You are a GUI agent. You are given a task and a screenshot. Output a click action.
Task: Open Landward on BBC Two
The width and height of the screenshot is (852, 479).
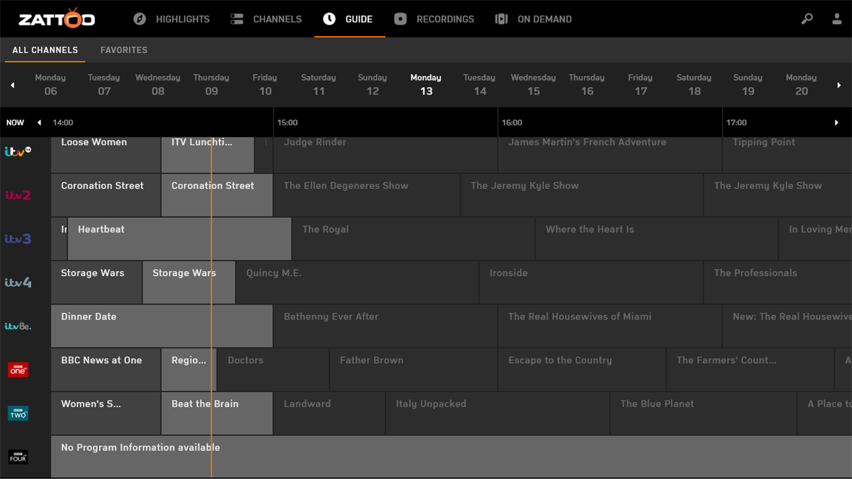coord(329,413)
